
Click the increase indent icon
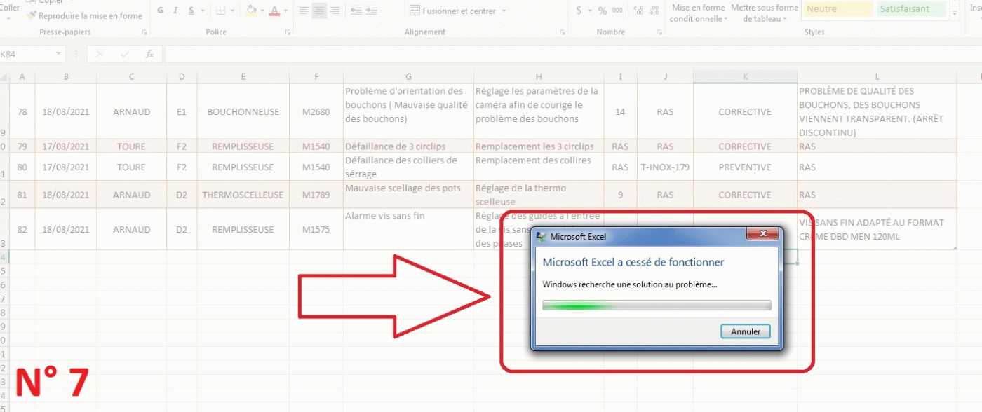(372, 11)
